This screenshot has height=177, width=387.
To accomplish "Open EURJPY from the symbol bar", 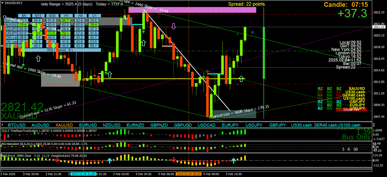I will pyautogui.click(x=230, y=125).
